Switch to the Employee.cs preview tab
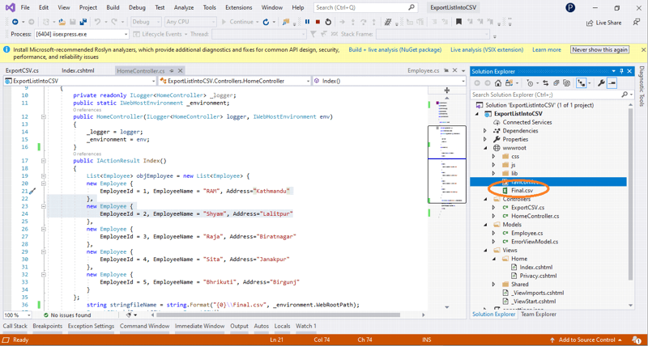 (x=423, y=71)
